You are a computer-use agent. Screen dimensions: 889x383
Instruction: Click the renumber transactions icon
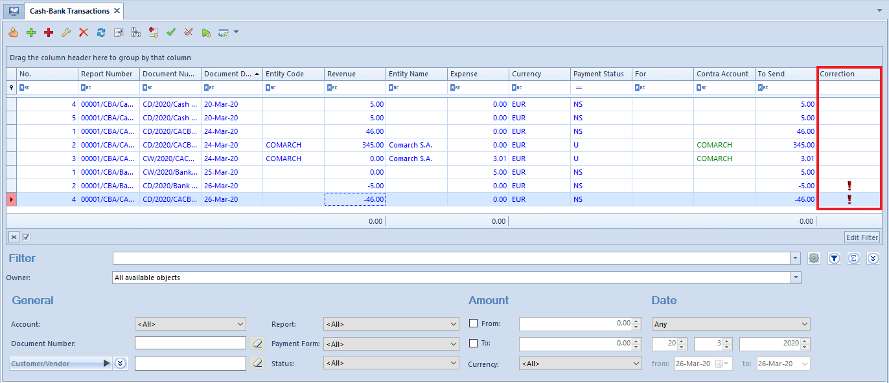tap(136, 32)
